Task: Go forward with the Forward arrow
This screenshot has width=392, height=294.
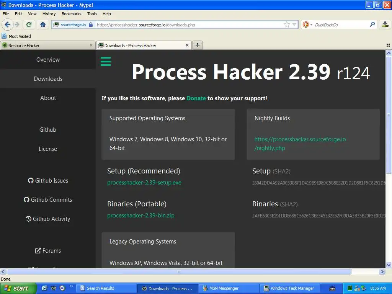Action: tap(17, 24)
